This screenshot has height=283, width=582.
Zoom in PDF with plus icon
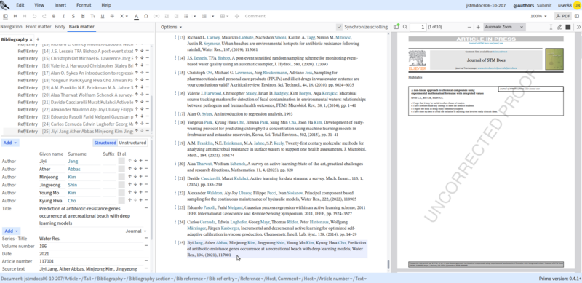(x=478, y=27)
